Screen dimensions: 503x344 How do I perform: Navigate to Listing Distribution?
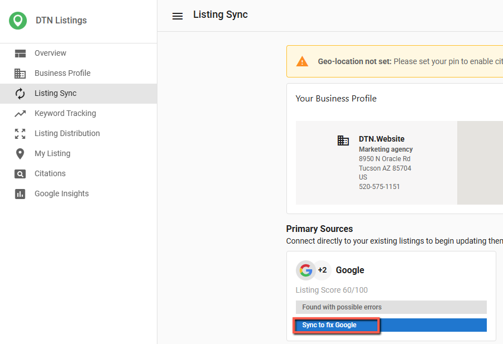[x=78, y=134]
